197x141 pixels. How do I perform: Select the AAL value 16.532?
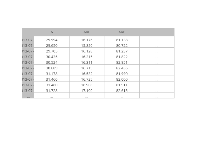click(x=87, y=74)
